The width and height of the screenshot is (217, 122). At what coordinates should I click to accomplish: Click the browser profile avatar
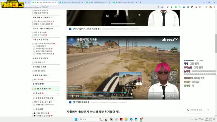point(210,7)
